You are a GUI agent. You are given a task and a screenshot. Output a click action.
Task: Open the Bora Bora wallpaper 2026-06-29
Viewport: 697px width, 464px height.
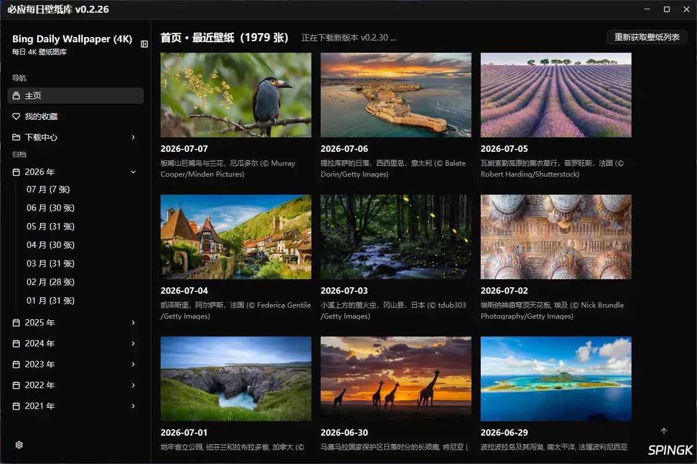pyautogui.click(x=556, y=379)
